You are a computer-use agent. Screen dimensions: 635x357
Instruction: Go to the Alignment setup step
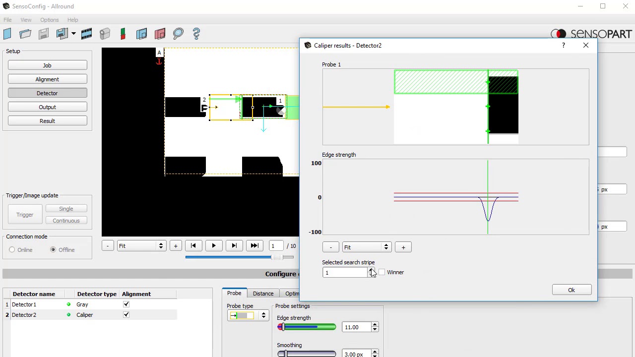pos(47,79)
